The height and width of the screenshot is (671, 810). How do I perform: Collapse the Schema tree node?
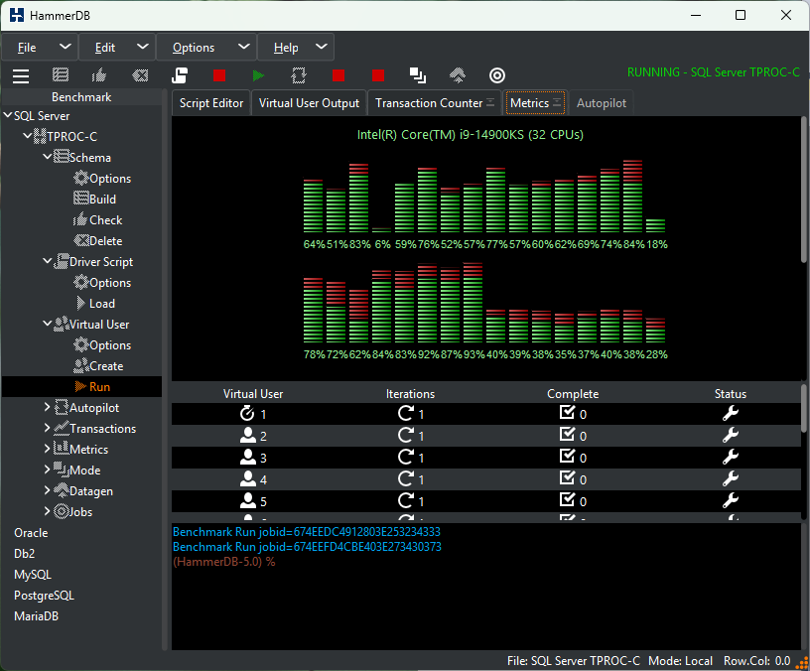[x=47, y=157]
